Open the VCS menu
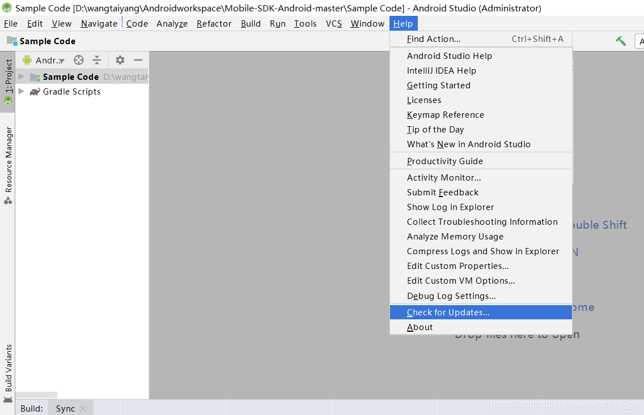Viewport: 644px width, 415px height. pyautogui.click(x=334, y=24)
